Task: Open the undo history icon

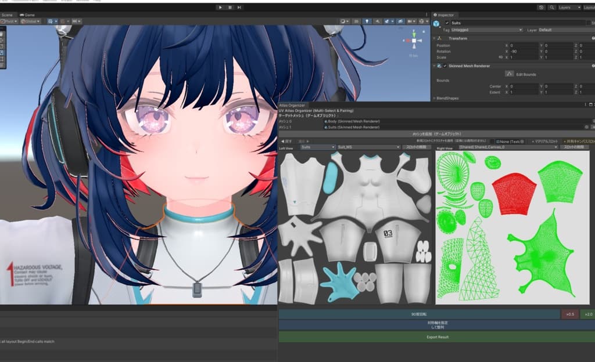Action: coord(541,8)
